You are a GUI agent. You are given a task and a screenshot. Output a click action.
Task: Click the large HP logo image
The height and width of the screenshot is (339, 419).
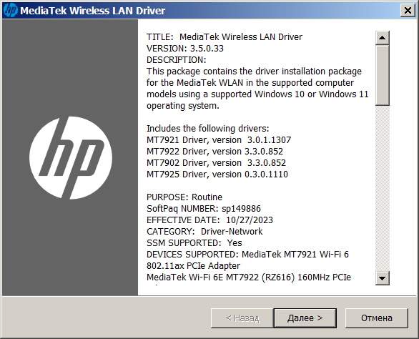(x=71, y=158)
